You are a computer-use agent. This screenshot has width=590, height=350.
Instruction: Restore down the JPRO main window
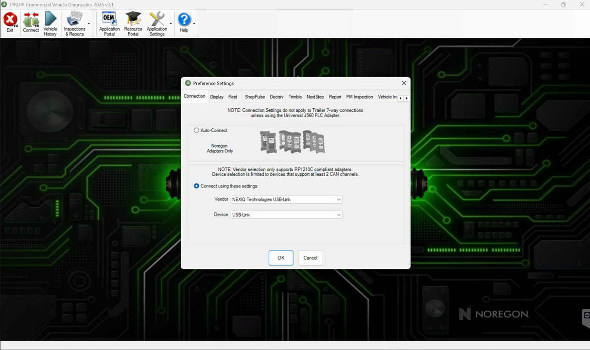563,4
